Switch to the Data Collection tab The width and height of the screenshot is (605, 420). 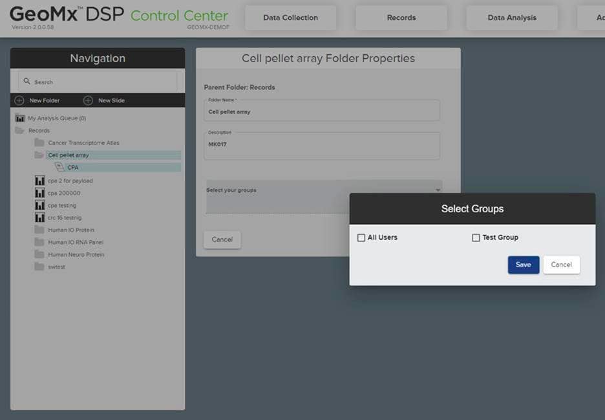coord(290,17)
